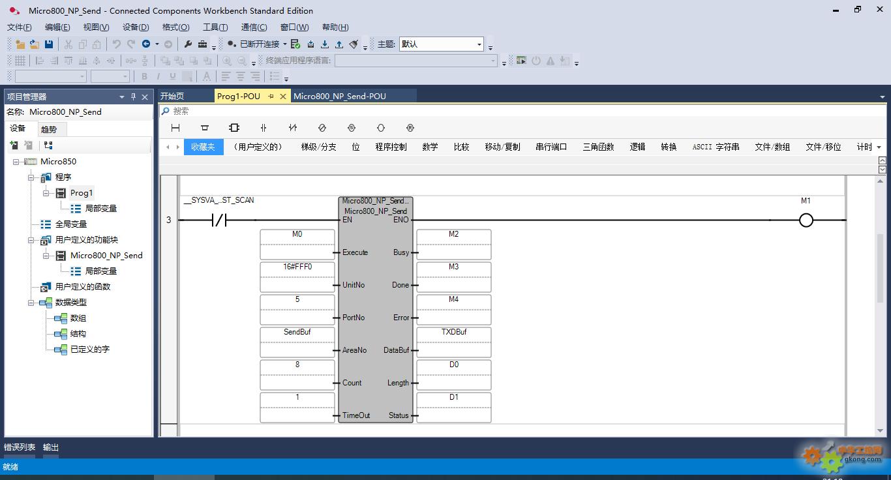Collapse the 用户定义的功能块 node
Viewport: 891px width, 480px height.
(x=31, y=240)
